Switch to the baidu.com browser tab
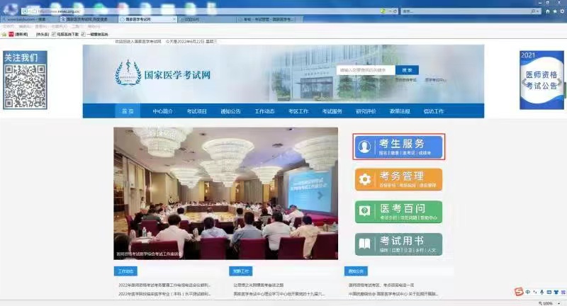Screen dimensions: 567x306 30,19
